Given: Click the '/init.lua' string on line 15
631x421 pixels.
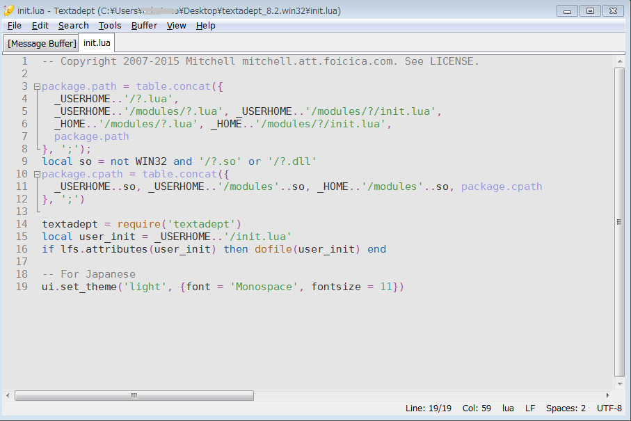Looking at the screenshot, I should click(258, 237).
